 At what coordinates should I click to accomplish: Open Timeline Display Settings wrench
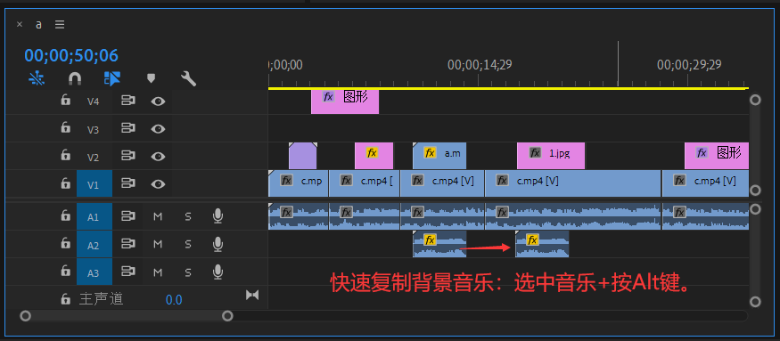tap(188, 78)
